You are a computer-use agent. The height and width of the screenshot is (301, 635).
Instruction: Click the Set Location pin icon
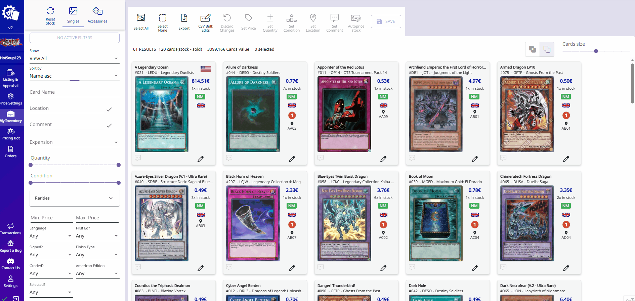click(313, 18)
